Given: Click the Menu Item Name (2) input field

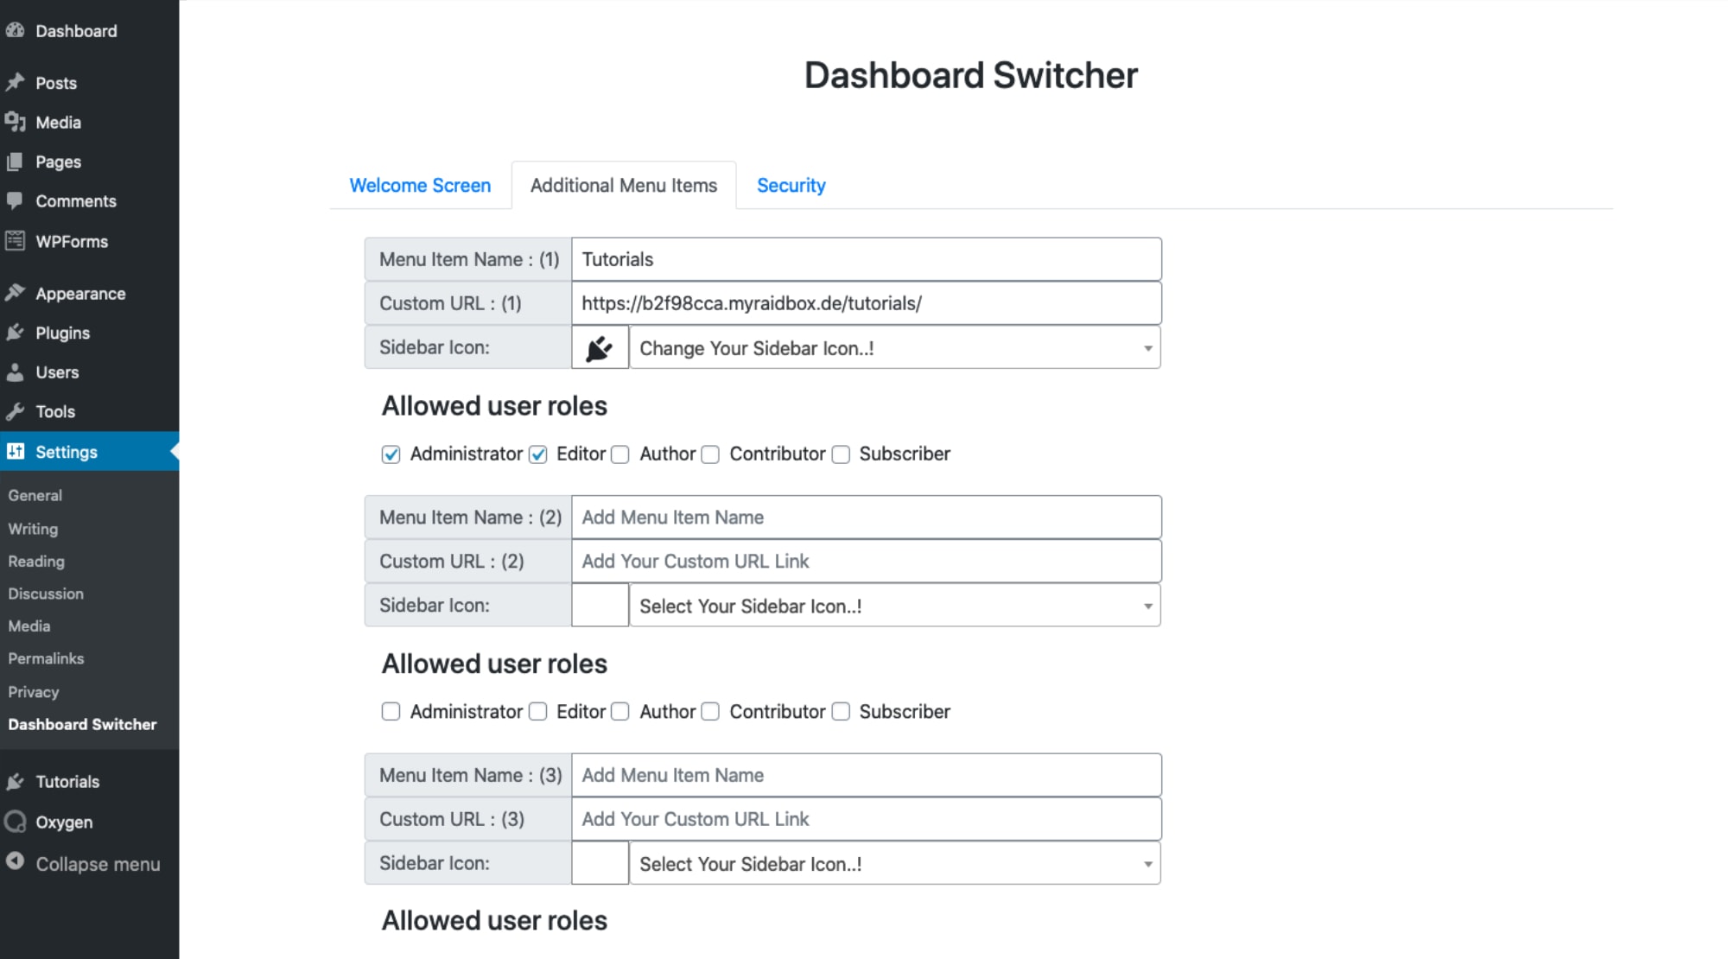Looking at the screenshot, I should (866, 518).
